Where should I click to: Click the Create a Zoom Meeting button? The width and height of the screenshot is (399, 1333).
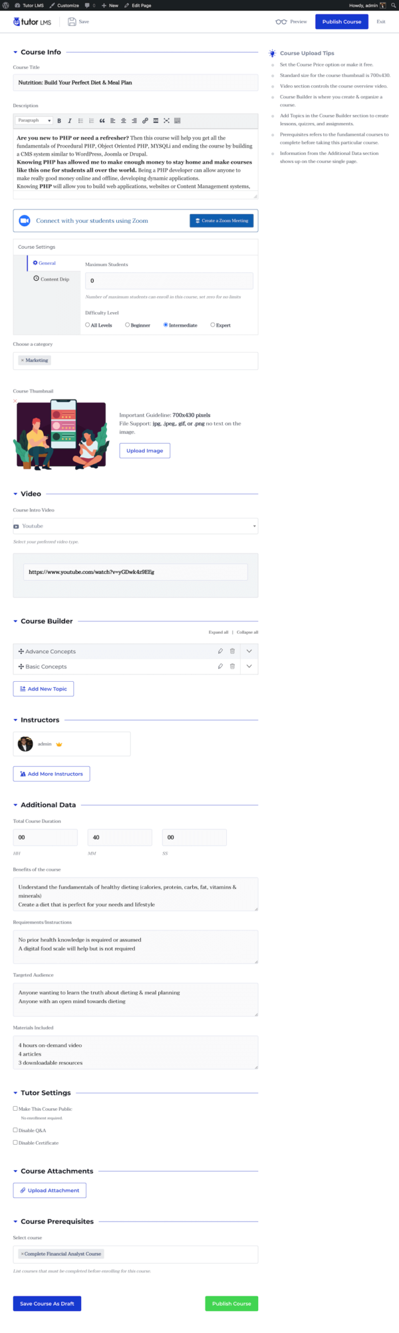[221, 221]
